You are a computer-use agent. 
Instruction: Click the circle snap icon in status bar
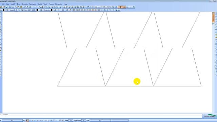point(43,121)
